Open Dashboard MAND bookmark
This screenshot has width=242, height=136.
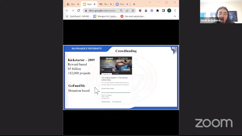pos(78,16)
